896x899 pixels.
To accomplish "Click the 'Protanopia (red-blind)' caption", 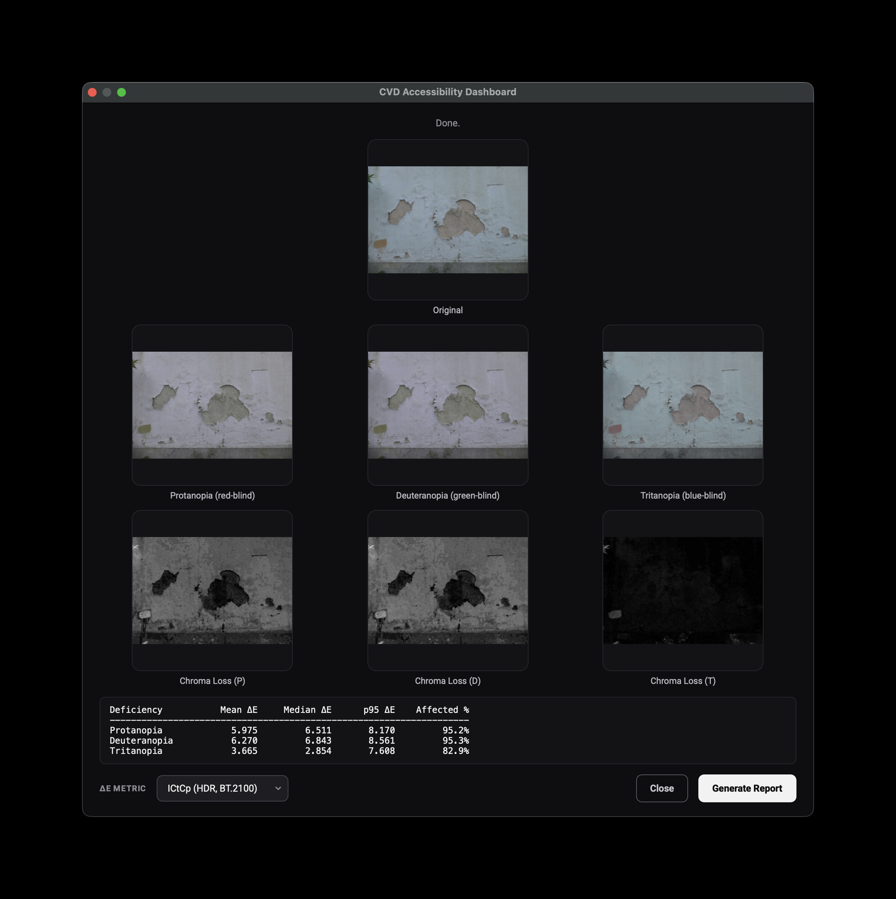I will 212,495.
